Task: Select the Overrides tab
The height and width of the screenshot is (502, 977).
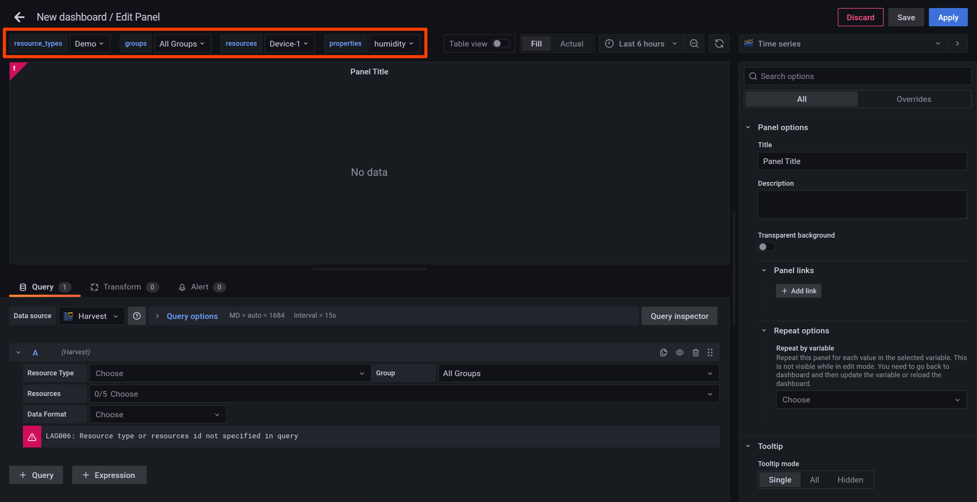Action: point(914,99)
